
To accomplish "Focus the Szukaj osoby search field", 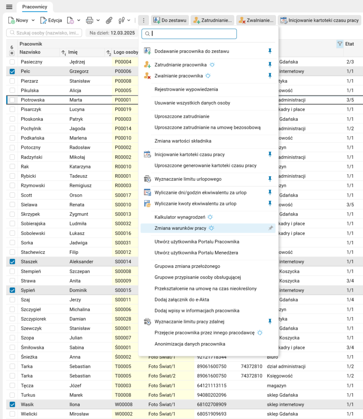I will (x=44, y=33).
